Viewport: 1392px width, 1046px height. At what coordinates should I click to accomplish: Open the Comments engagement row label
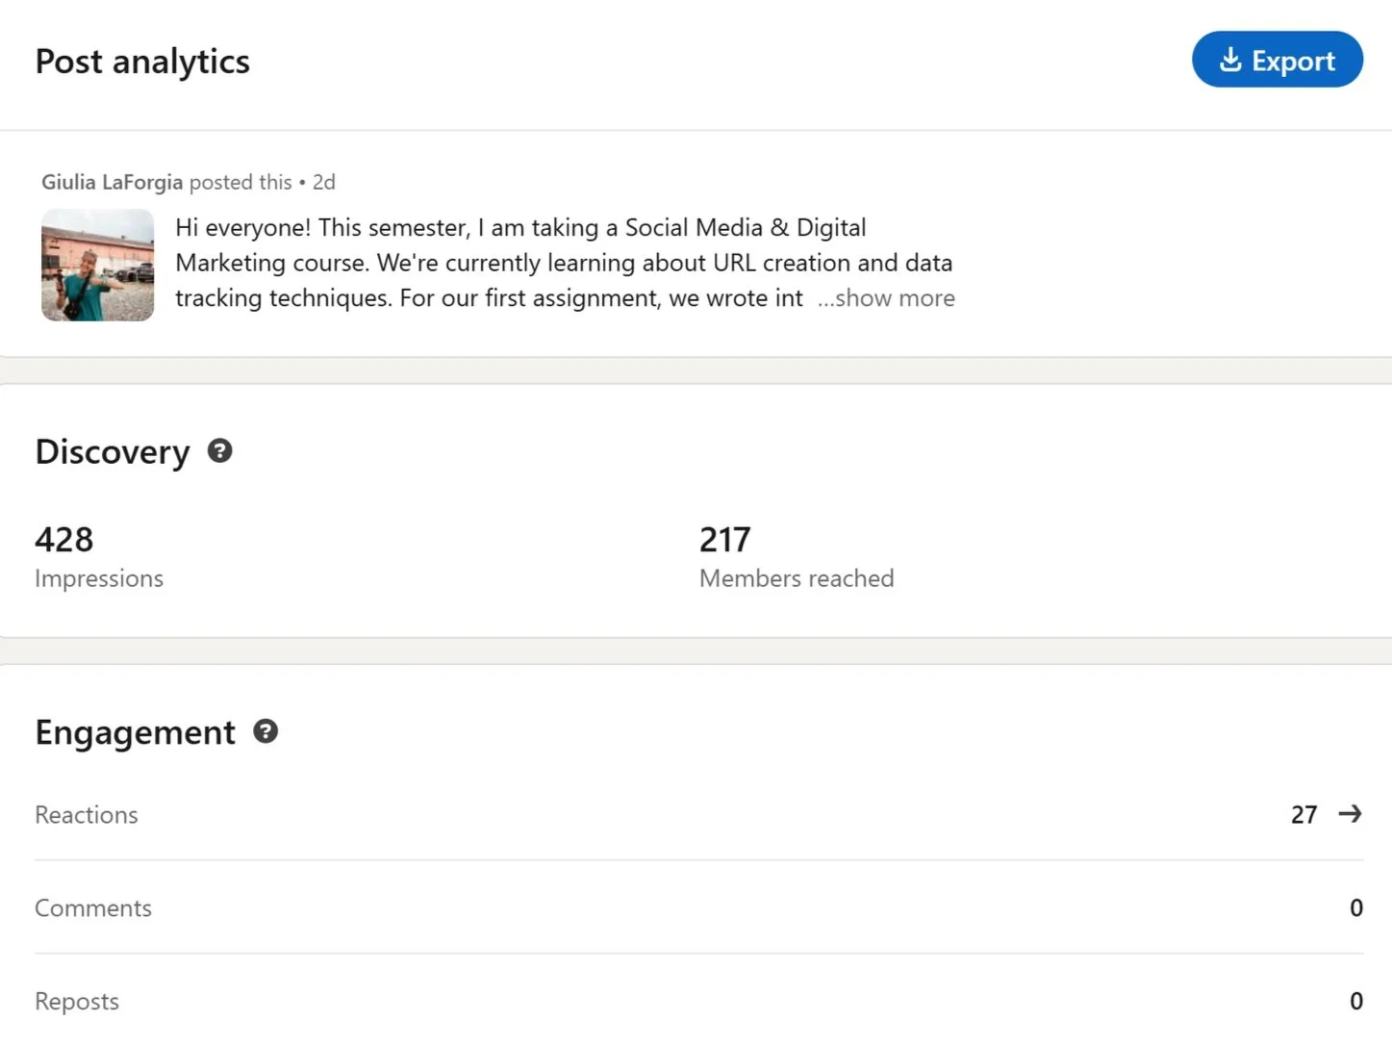93,908
